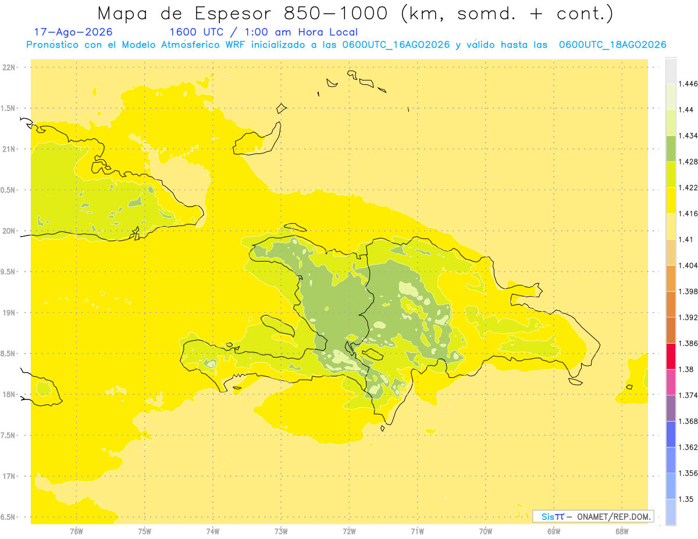
Task: Click the '17N' latitude label
Action: 10,476
